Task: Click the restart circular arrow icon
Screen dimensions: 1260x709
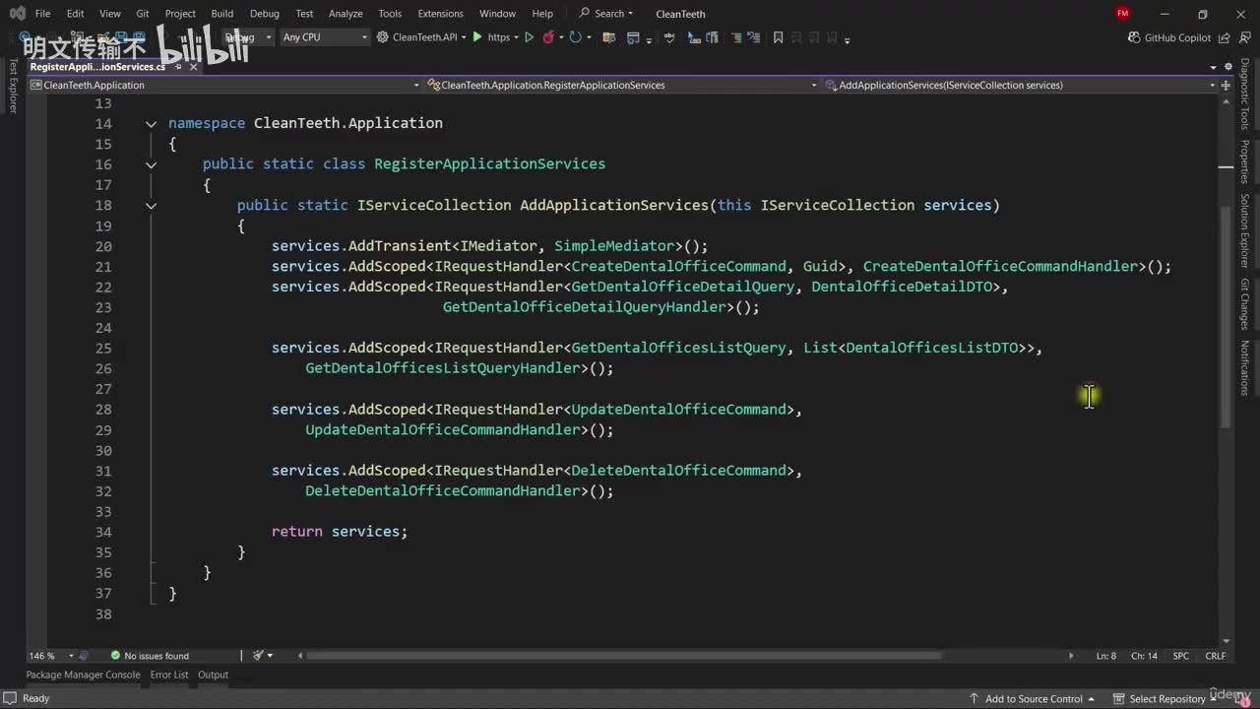Action: (x=576, y=37)
